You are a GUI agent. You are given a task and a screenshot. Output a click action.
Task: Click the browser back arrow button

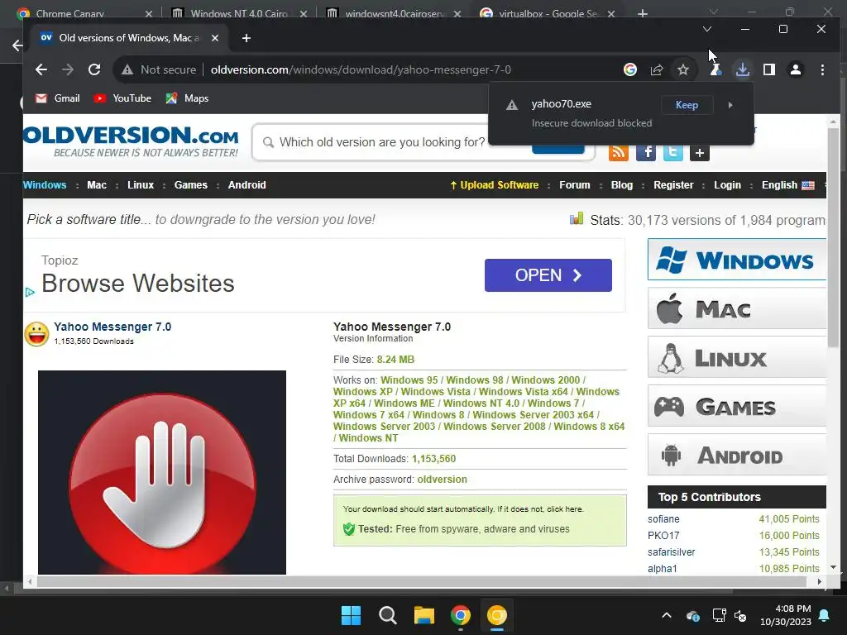pyautogui.click(x=41, y=69)
